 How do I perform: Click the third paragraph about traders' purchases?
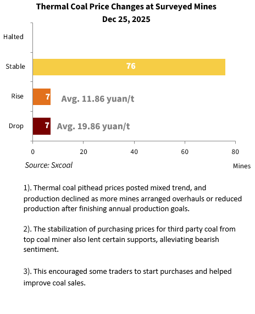(127, 277)
